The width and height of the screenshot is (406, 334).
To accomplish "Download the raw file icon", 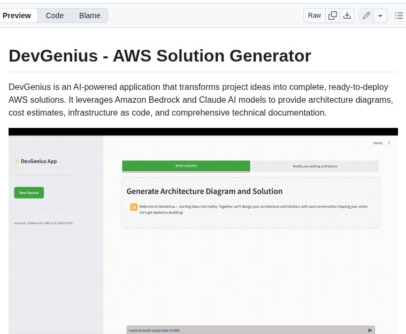I will click(347, 16).
